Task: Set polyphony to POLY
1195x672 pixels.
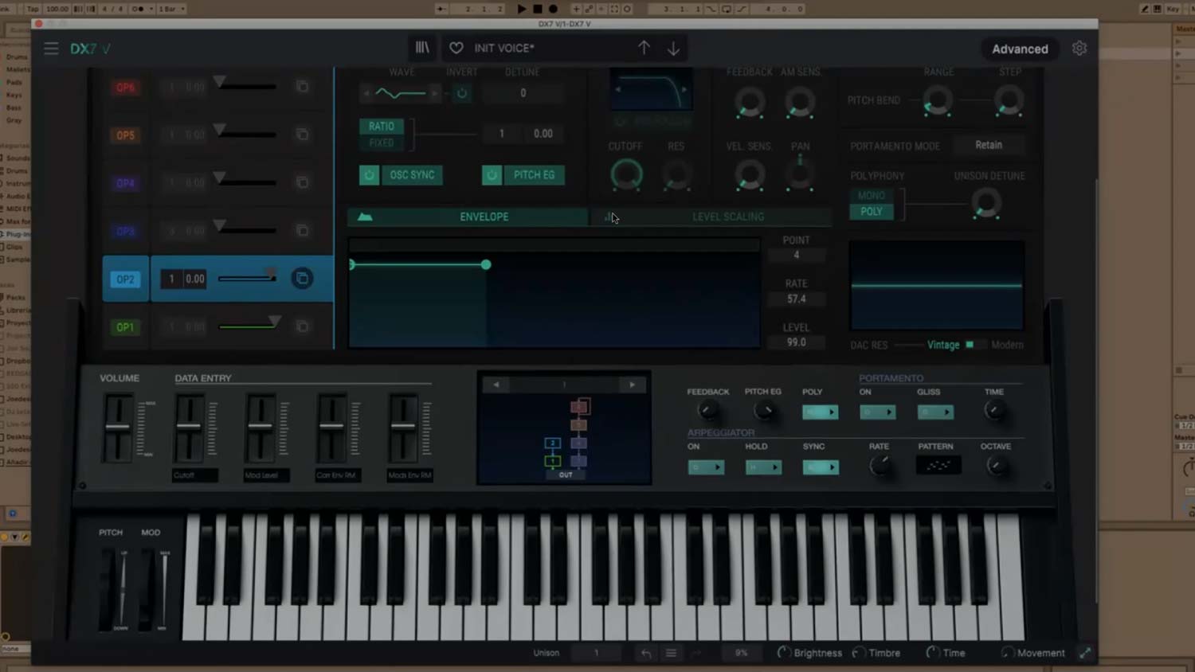Action: point(871,212)
